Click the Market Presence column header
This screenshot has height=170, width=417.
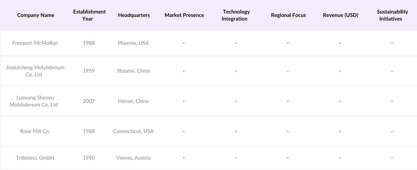pos(184,15)
